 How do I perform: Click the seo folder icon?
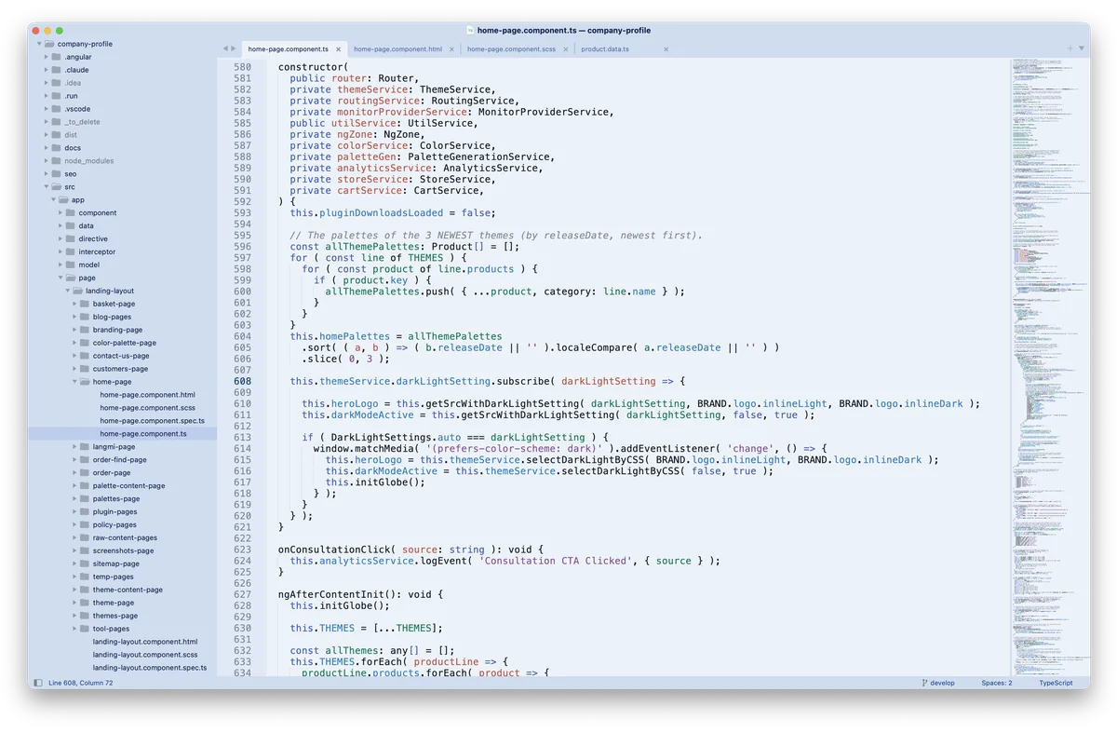[x=56, y=174]
